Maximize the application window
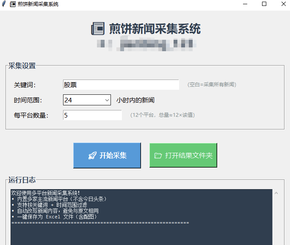 (x=264, y=4)
